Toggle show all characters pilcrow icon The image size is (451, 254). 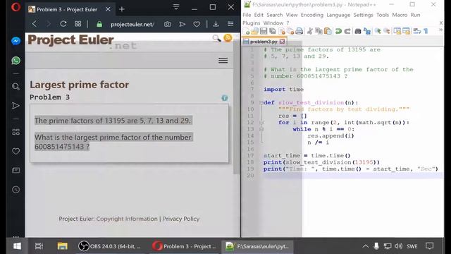(x=426, y=31)
